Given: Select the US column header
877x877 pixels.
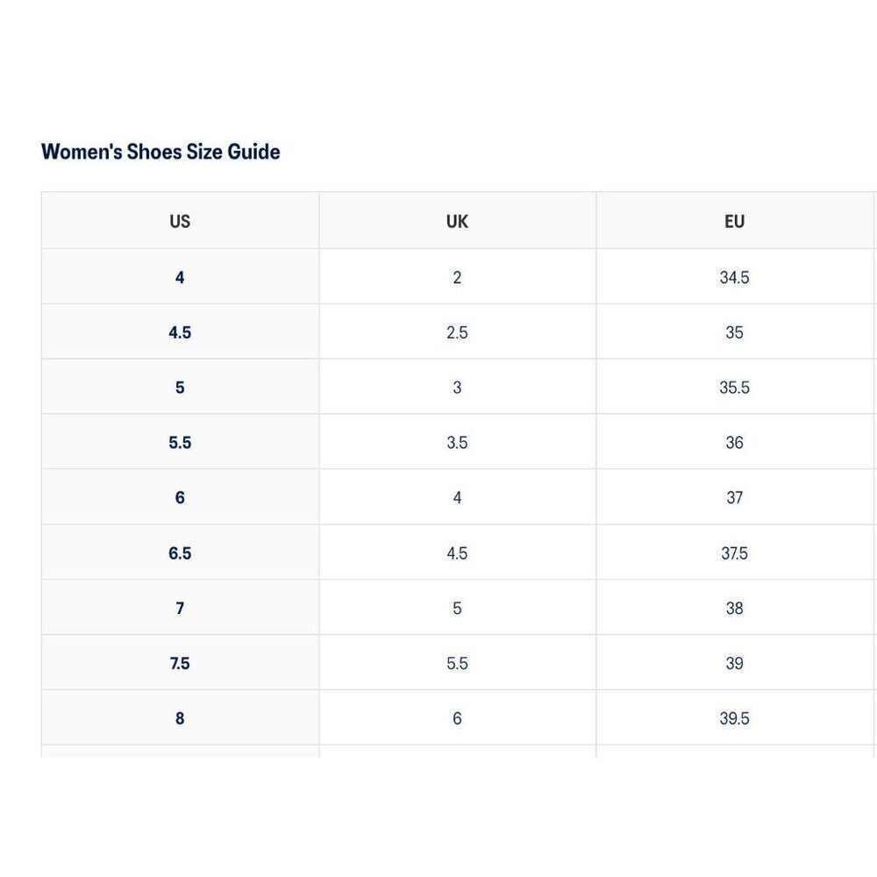Looking at the screenshot, I should [180, 221].
